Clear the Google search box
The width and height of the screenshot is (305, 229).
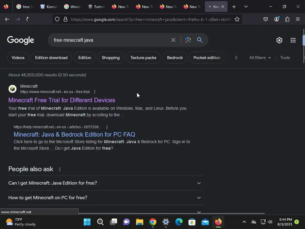173,40
